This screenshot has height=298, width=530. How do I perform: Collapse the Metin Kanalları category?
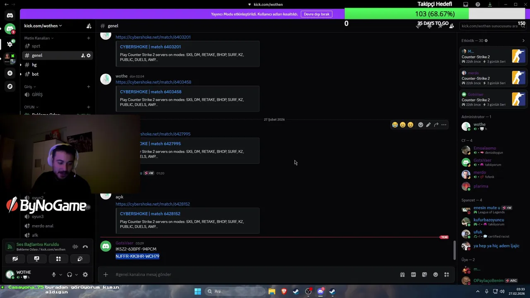click(x=39, y=38)
